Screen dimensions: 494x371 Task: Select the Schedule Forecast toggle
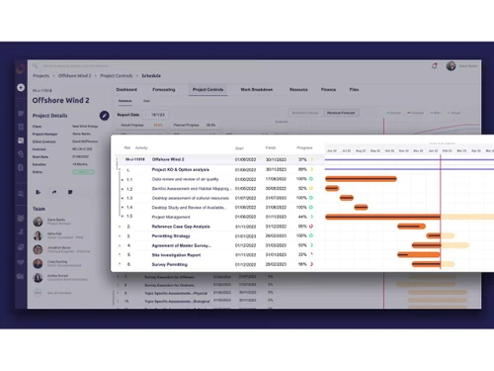coord(305,113)
